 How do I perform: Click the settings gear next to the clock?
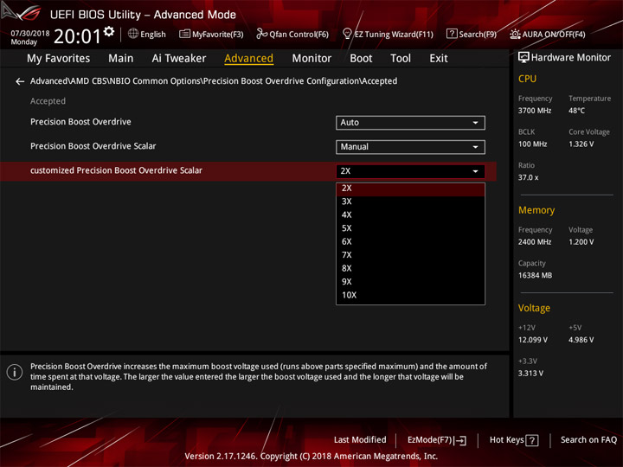(x=109, y=31)
